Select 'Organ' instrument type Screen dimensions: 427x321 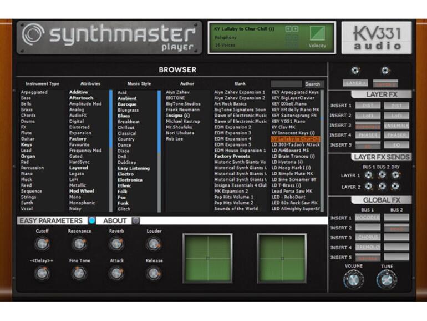[x=28, y=156]
